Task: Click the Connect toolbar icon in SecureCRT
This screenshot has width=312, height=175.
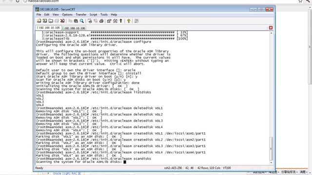Action: pos(39,21)
